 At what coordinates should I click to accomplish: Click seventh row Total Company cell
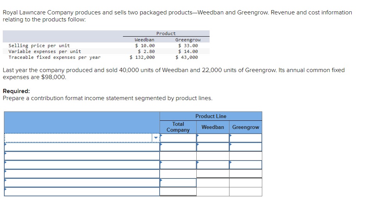pos(178,192)
